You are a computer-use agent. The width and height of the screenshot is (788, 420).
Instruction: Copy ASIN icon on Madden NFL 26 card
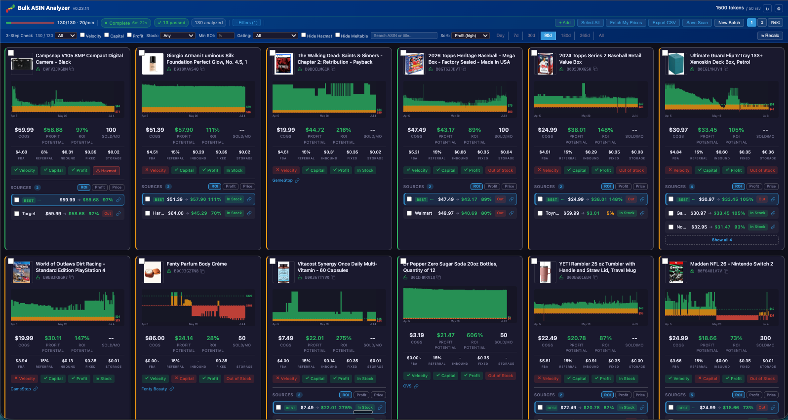tap(726, 271)
